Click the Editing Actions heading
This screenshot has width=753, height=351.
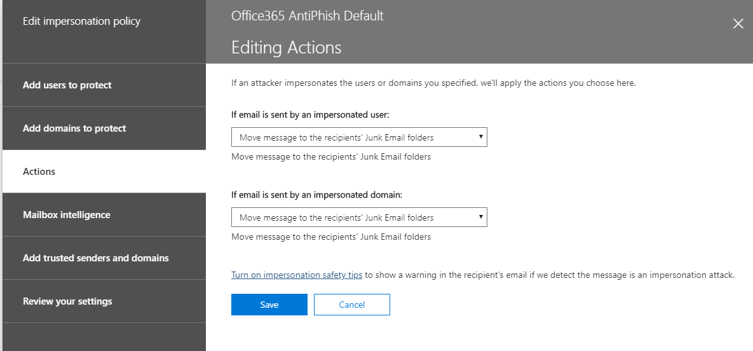(x=286, y=48)
